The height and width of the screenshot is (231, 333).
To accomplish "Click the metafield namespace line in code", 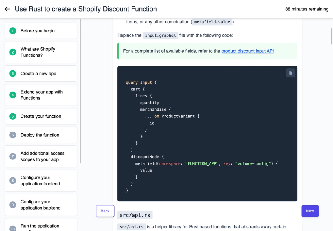I will [207, 164].
